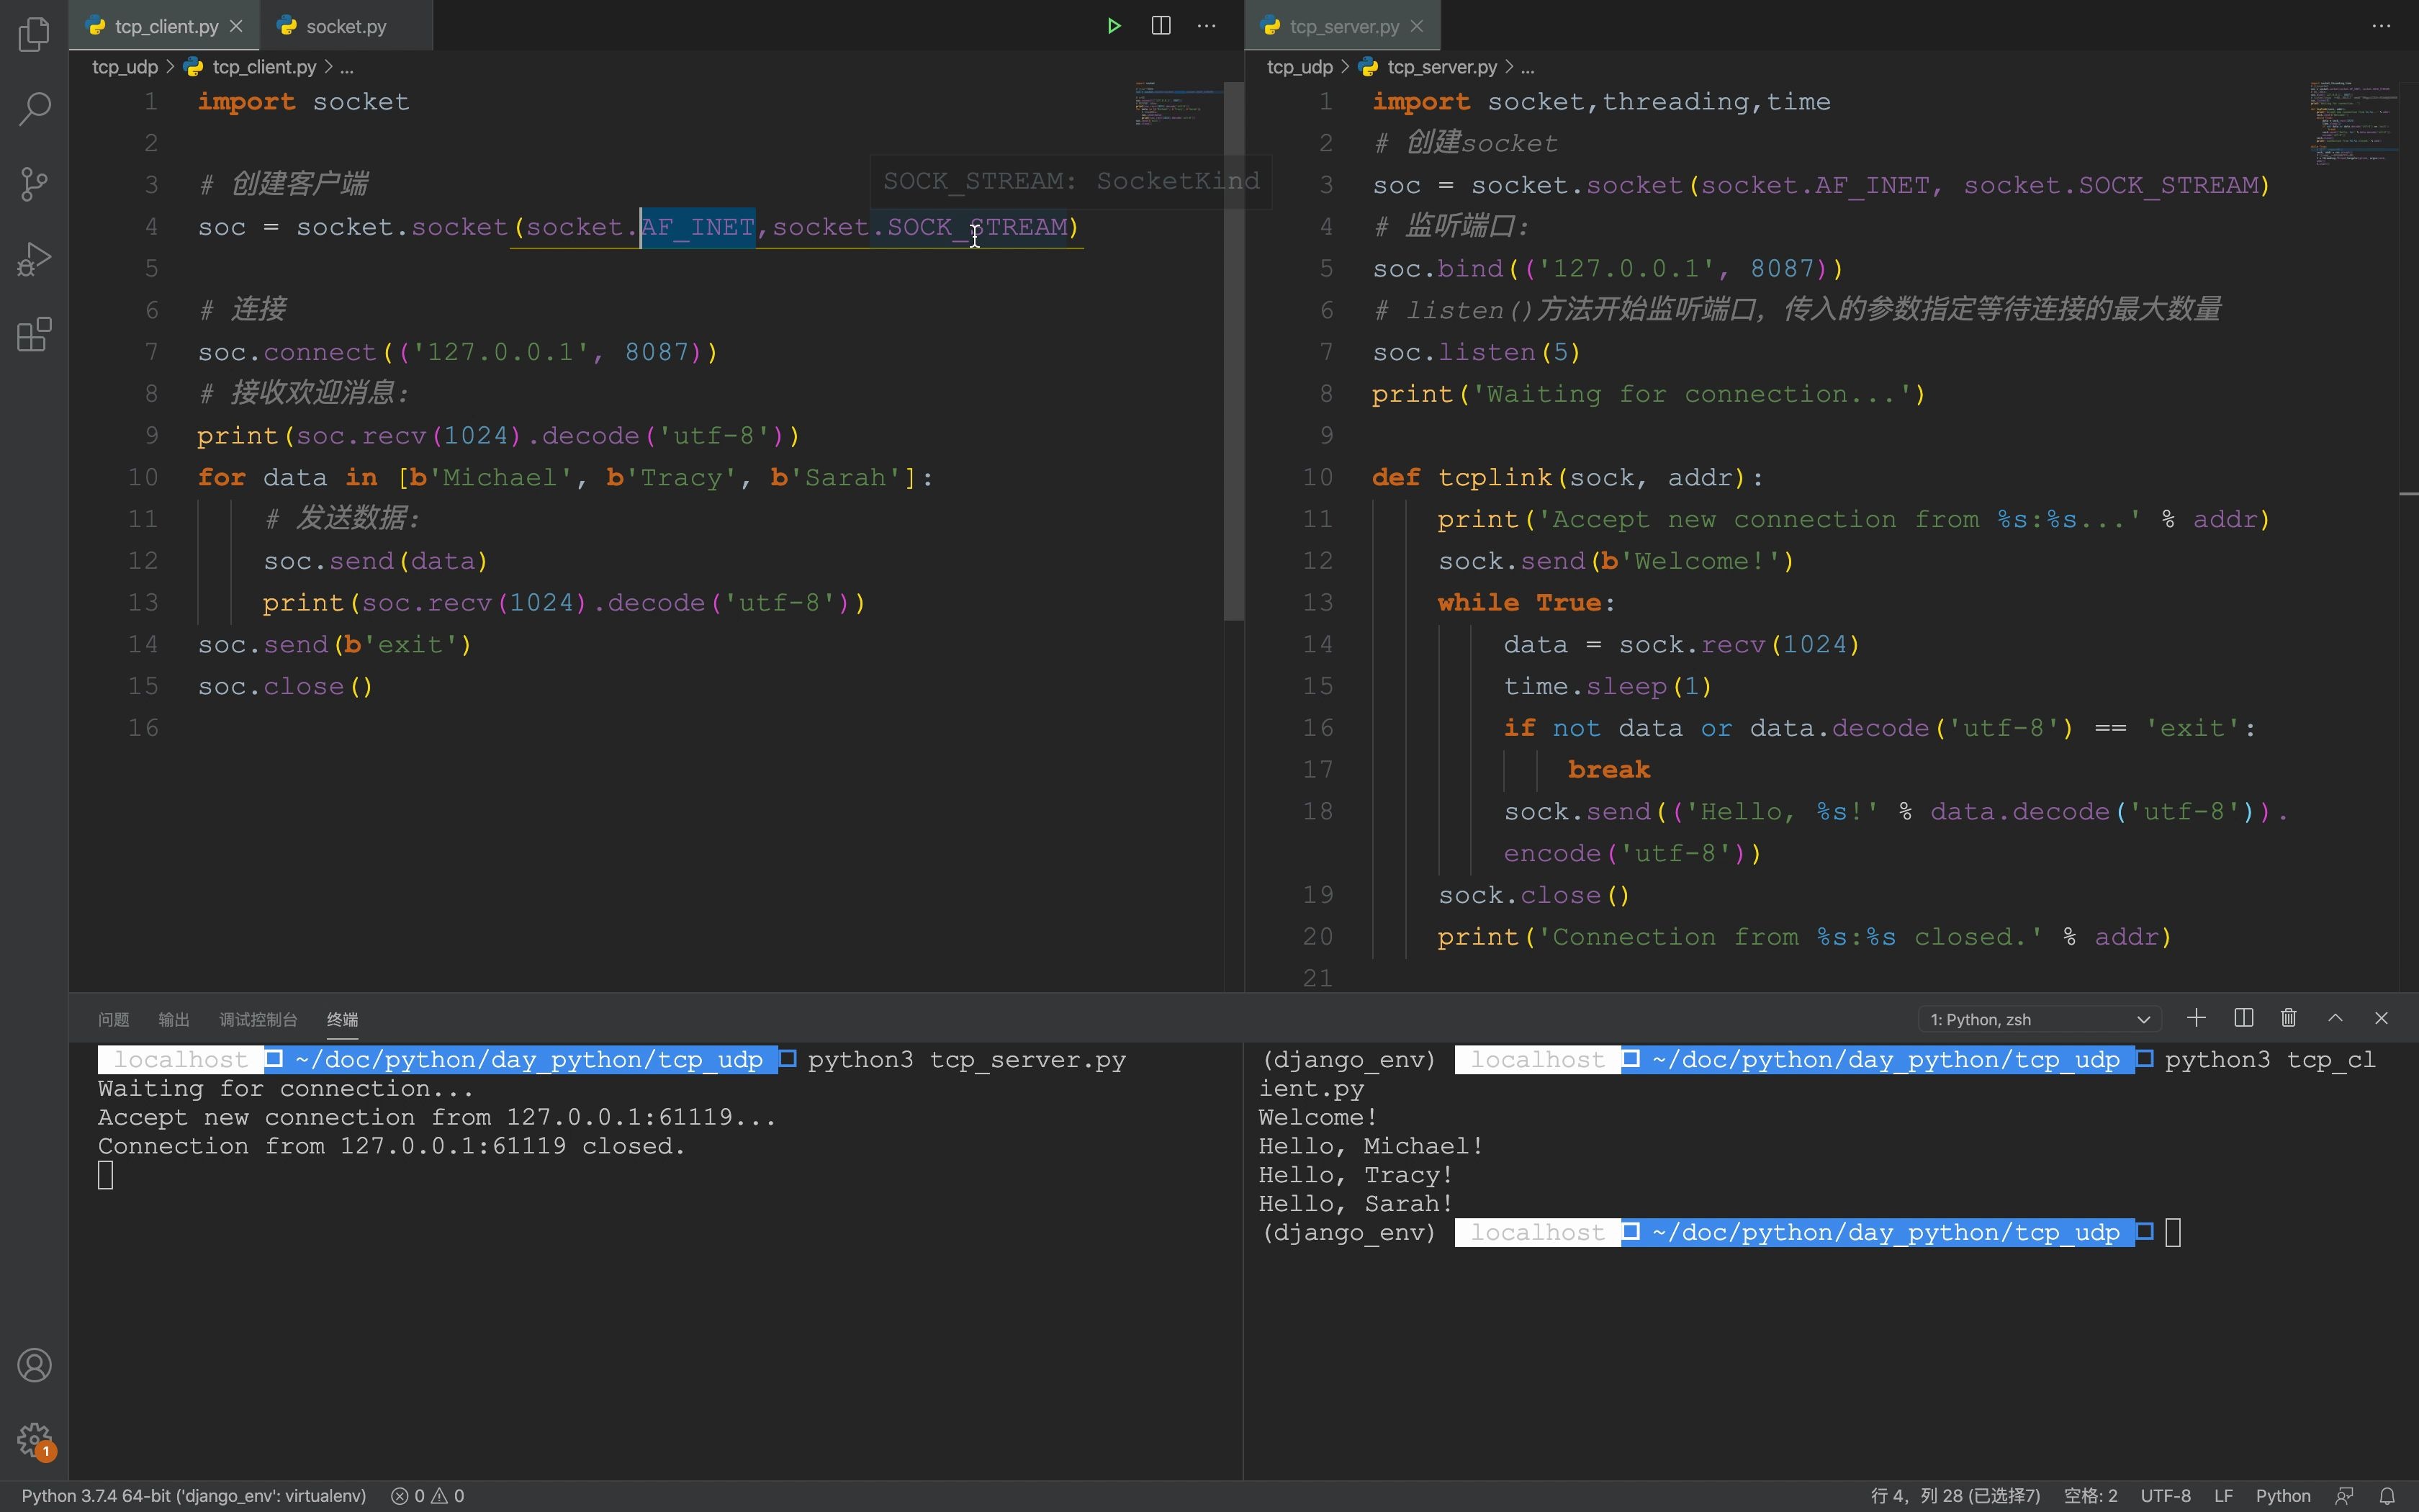
Task: Click 'listen' in tcp_server.py line 7
Action: [1487, 352]
